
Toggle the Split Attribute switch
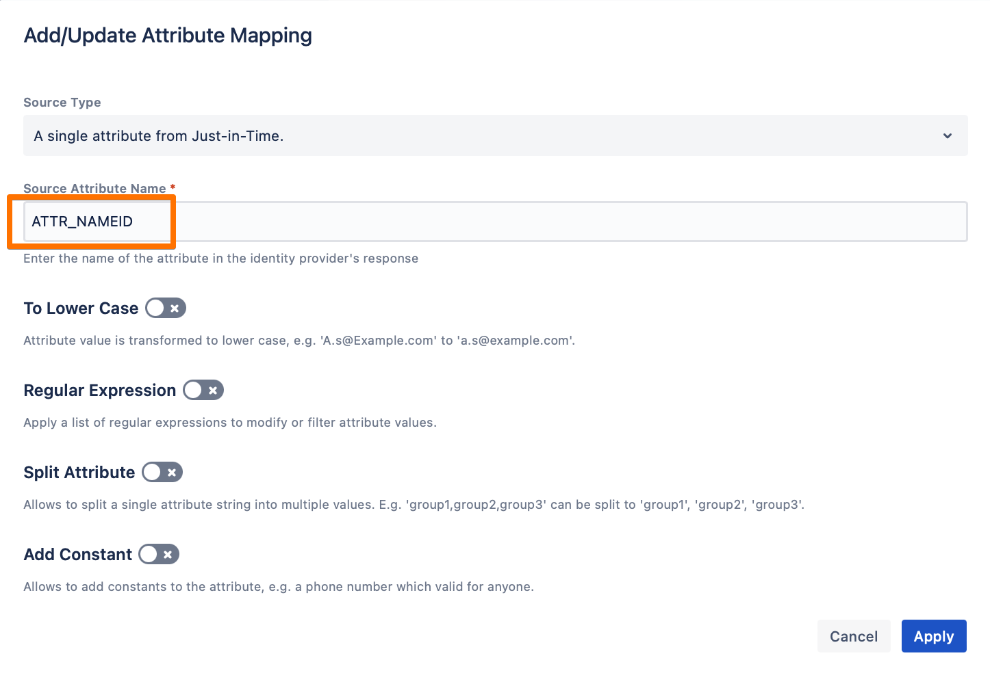(x=162, y=473)
